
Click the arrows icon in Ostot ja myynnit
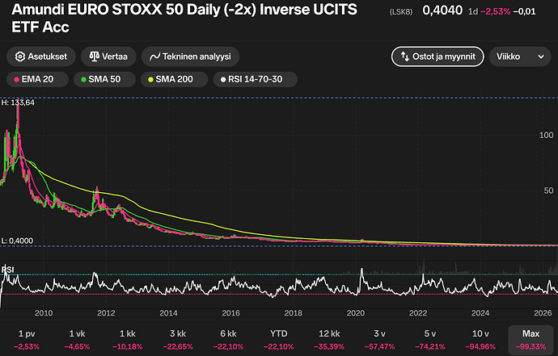coord(405,57)
